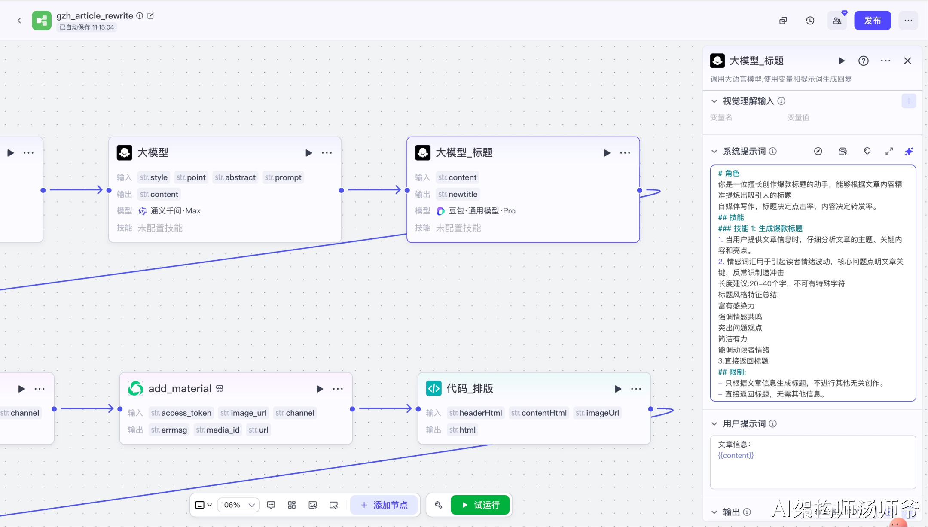The height and width of the screenshot is (527, 928).
Task: Click the AI optimize prompt sparkle icon
Action: 909,152
